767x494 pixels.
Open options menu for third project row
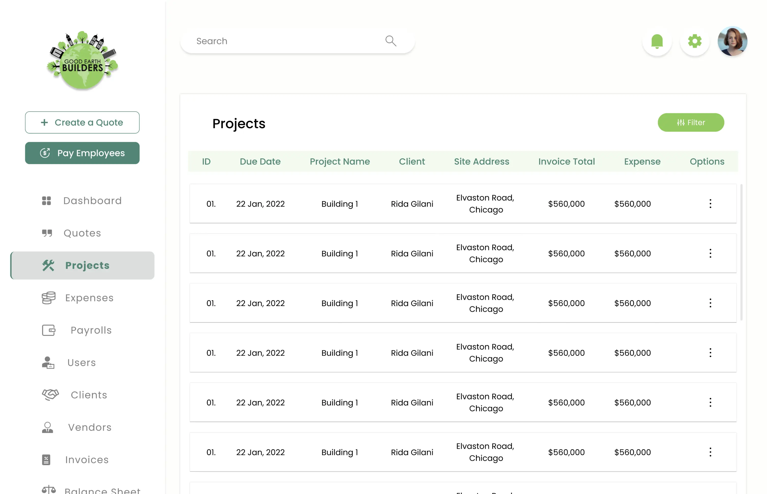710,303
